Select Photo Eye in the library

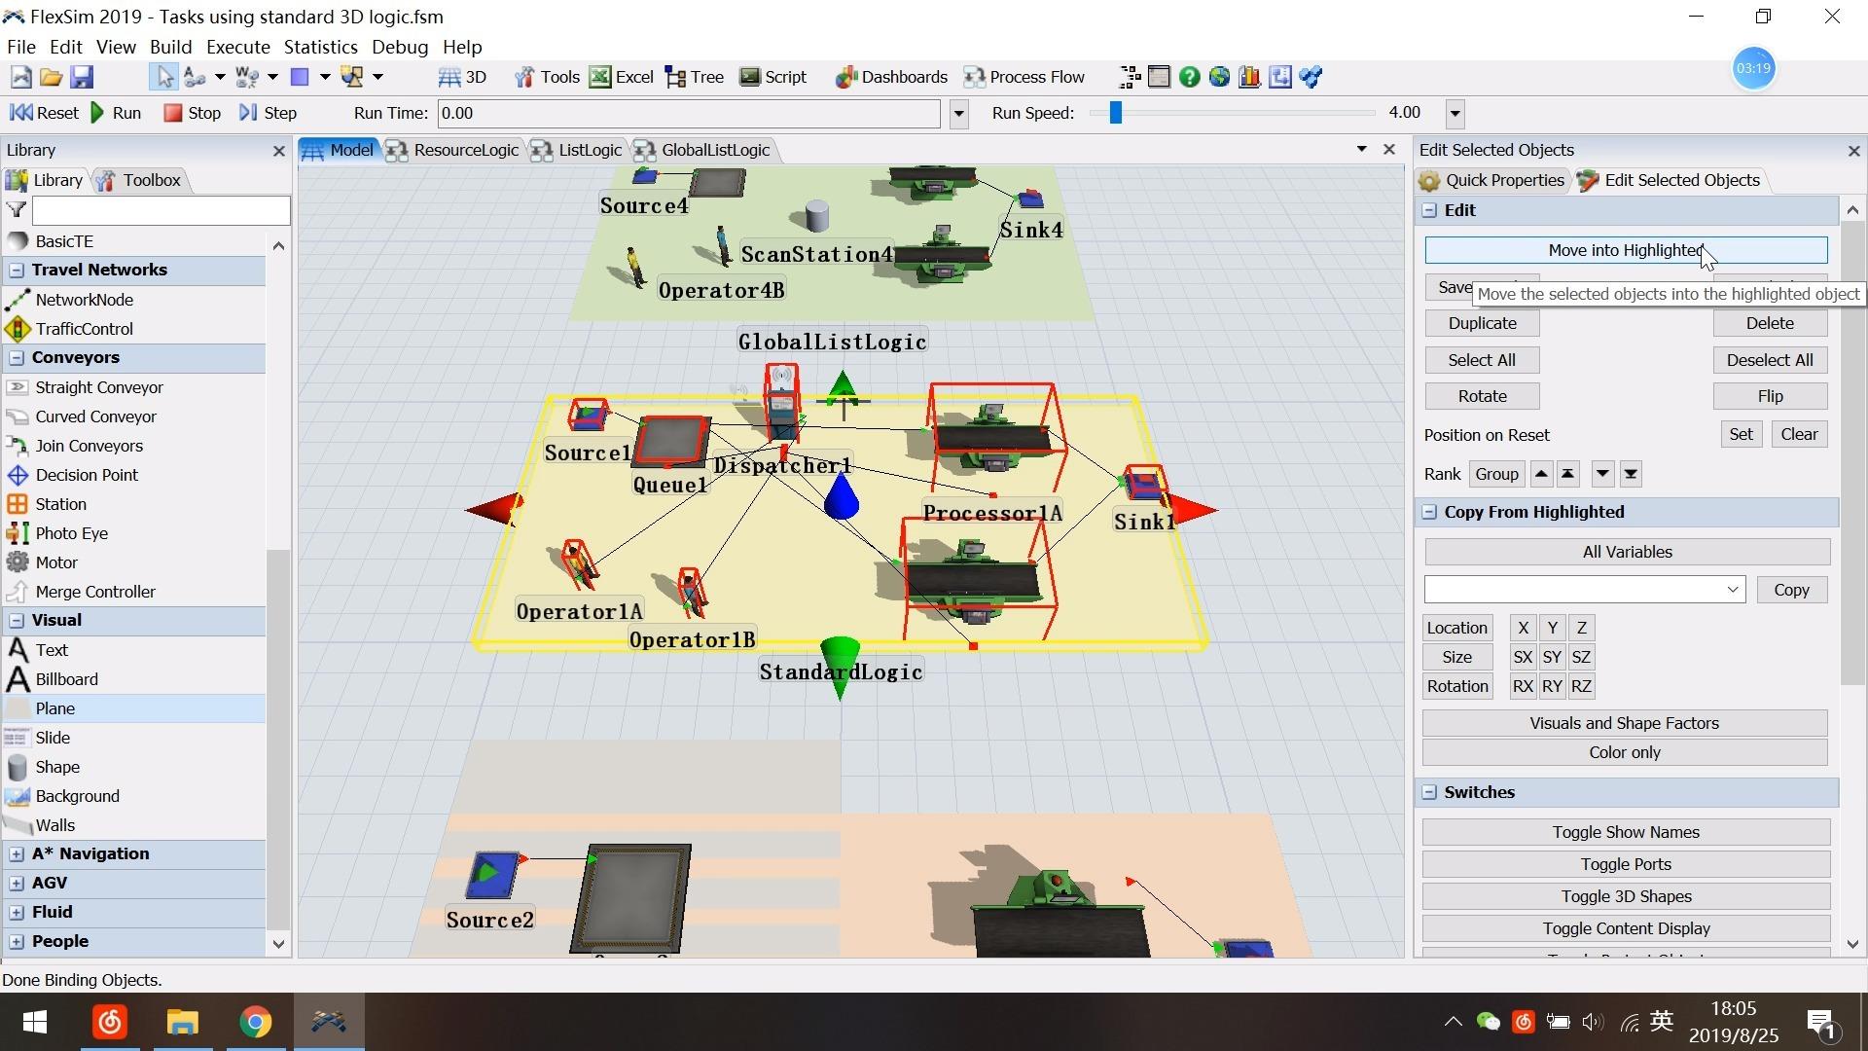coord(72,533)
